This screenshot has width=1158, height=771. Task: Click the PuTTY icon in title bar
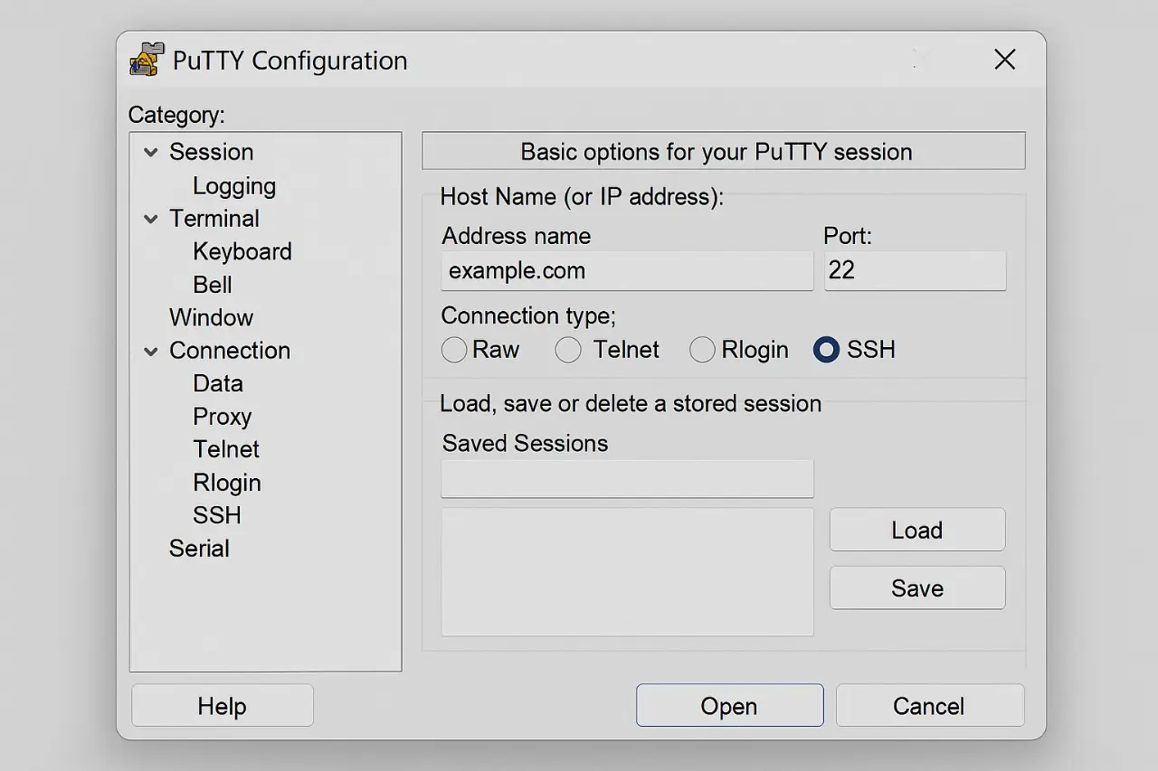147,60
